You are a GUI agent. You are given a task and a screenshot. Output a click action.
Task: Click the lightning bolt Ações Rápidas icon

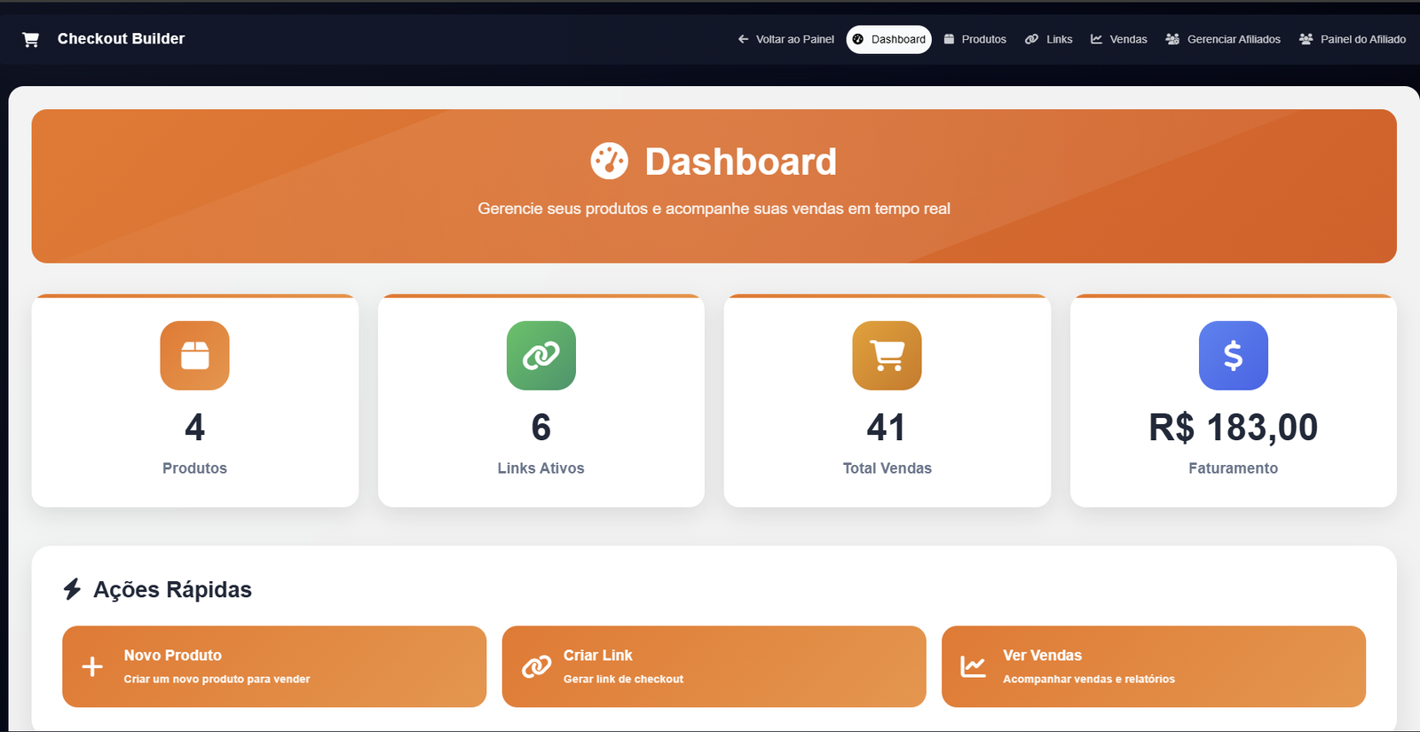pyautogui.click(x=73, y=589)
